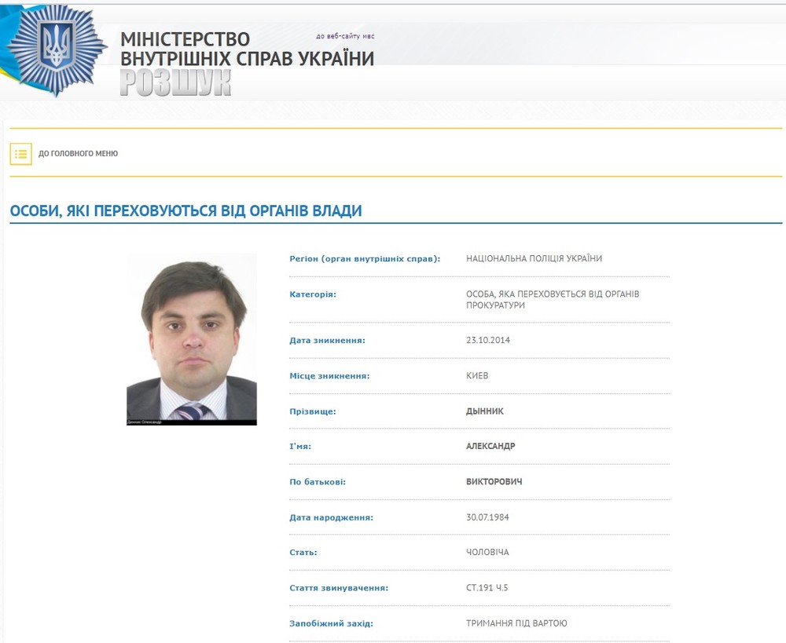Click the birth date '30.07.1984'
Viewport: 786px width, 643px height.
pos(488,517)
